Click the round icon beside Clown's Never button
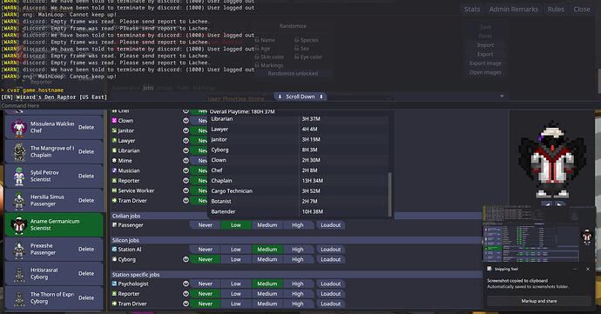This screenshot has width=601, height=314. (186, 120)
